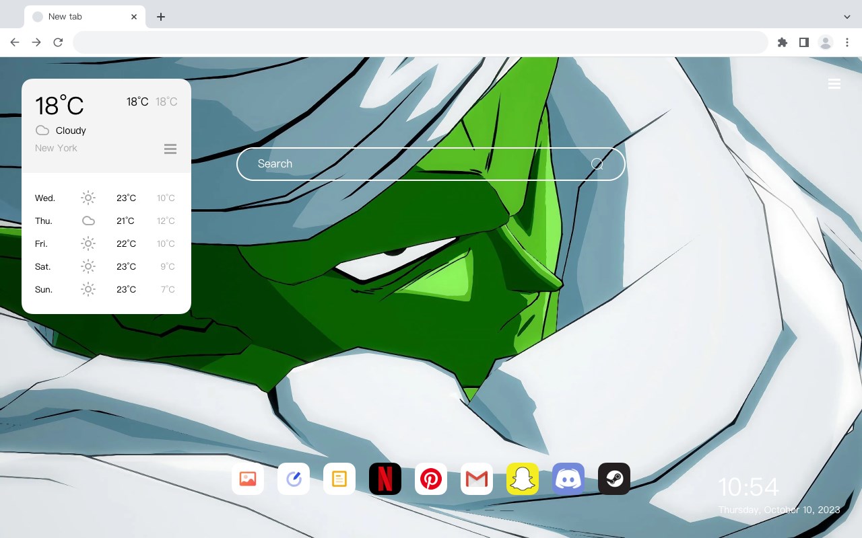
Task: Click the Thu. forecast row label
Action: pyautogui.click(x=44, y=221)
